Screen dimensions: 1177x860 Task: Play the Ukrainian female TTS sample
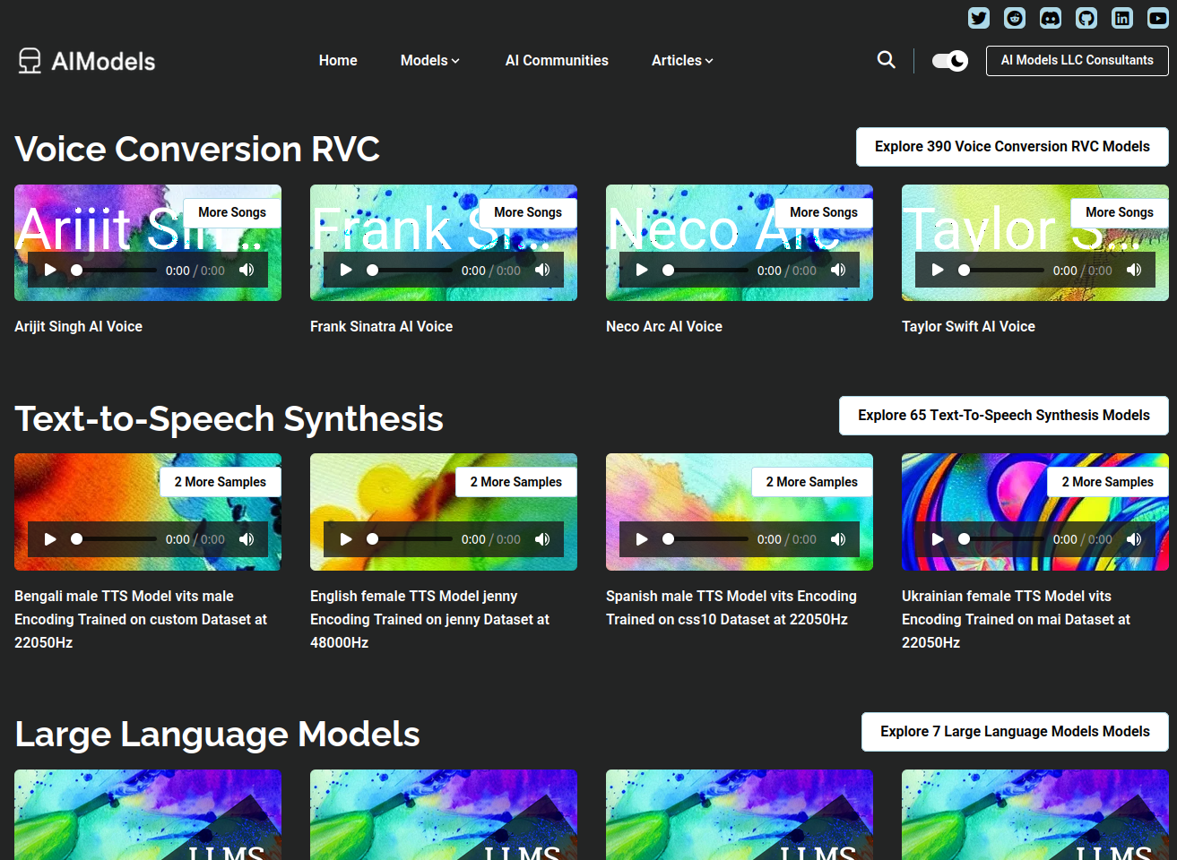(x=938, y=539)
